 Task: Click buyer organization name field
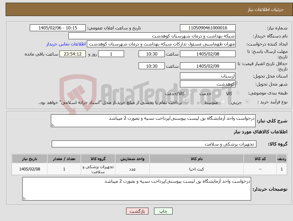point(152,36)
